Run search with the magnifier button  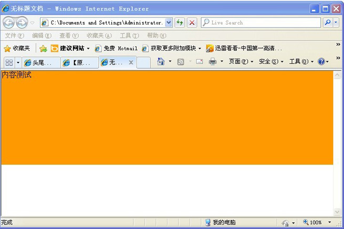(x=328, y=23)
